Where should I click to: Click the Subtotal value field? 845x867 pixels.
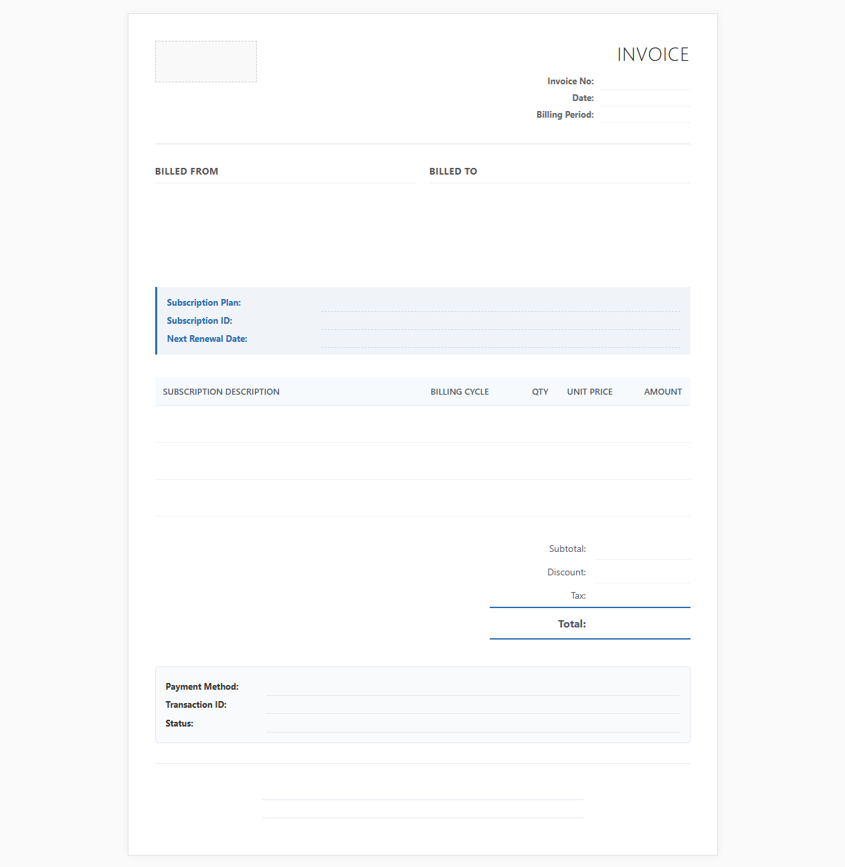[642, 549]
